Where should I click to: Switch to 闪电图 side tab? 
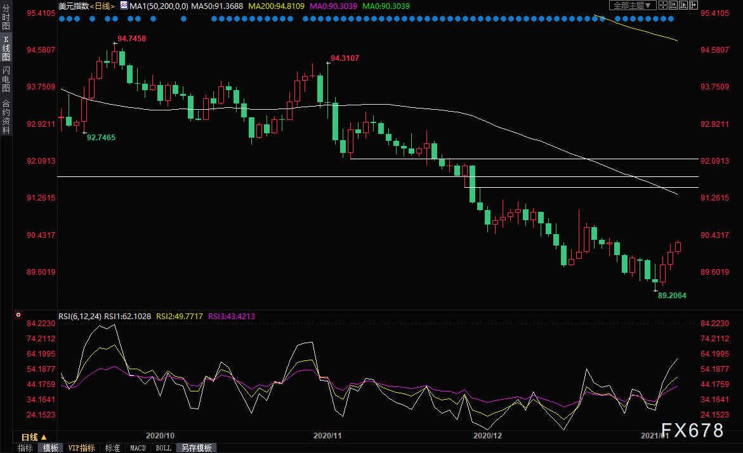tap(6, 79)
